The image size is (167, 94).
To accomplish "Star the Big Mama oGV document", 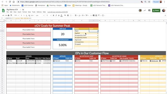I will tap(21, 10).
